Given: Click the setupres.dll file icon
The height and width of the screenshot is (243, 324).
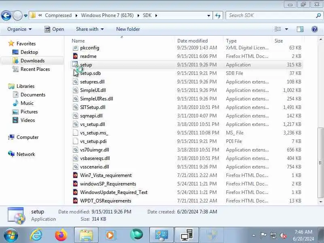Looking at the screenshot, I should 75,82.
